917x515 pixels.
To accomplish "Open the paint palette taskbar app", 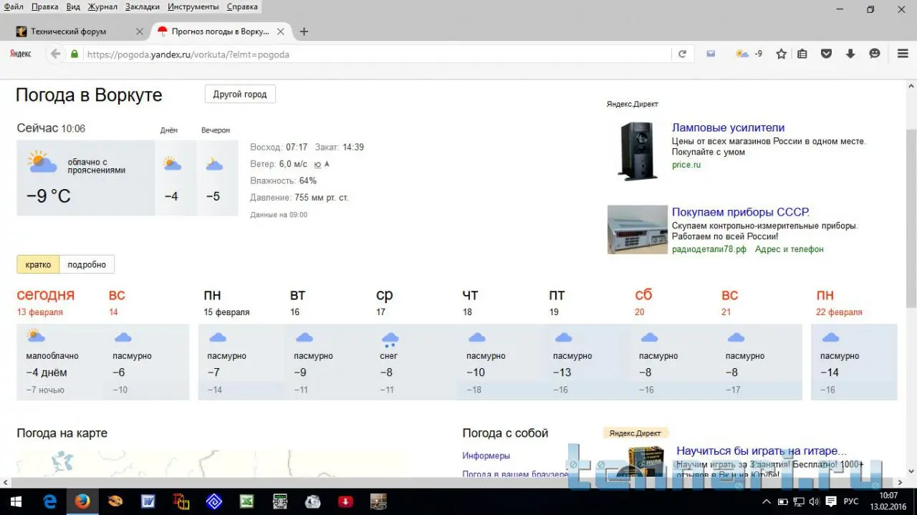I will point(115,501).
